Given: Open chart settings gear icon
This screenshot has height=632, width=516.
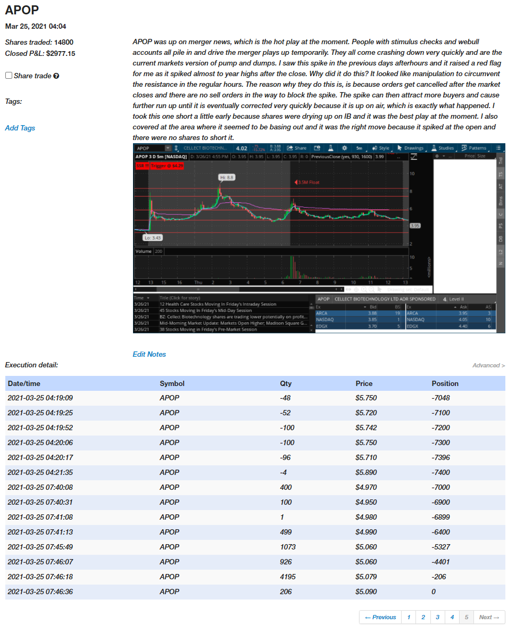Looking at the screenshot, I should (344, 148).
